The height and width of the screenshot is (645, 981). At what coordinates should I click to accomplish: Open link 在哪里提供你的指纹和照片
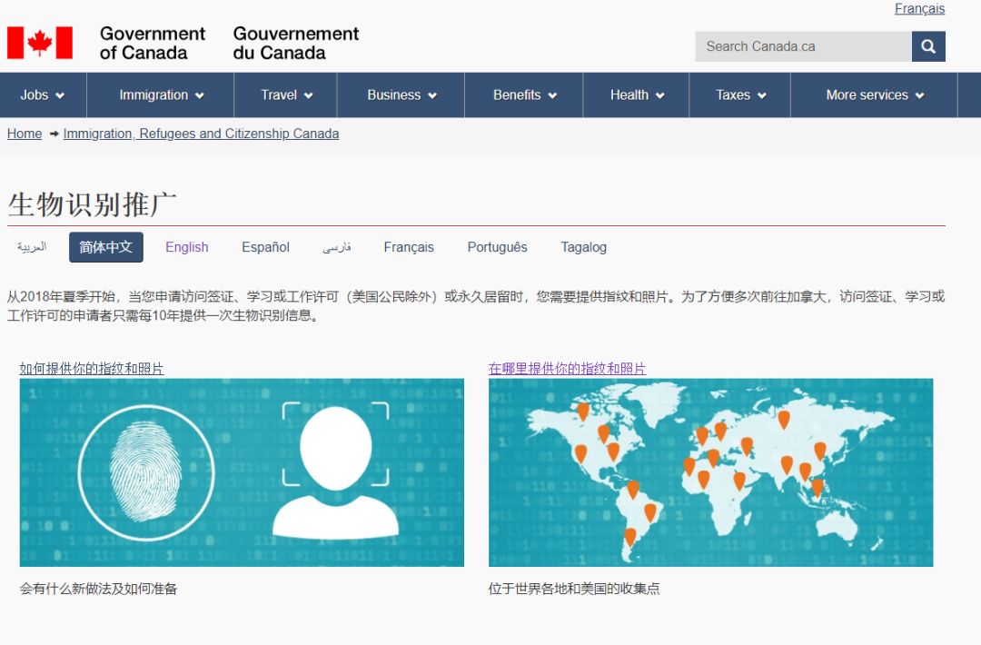[x=567, y=369]
